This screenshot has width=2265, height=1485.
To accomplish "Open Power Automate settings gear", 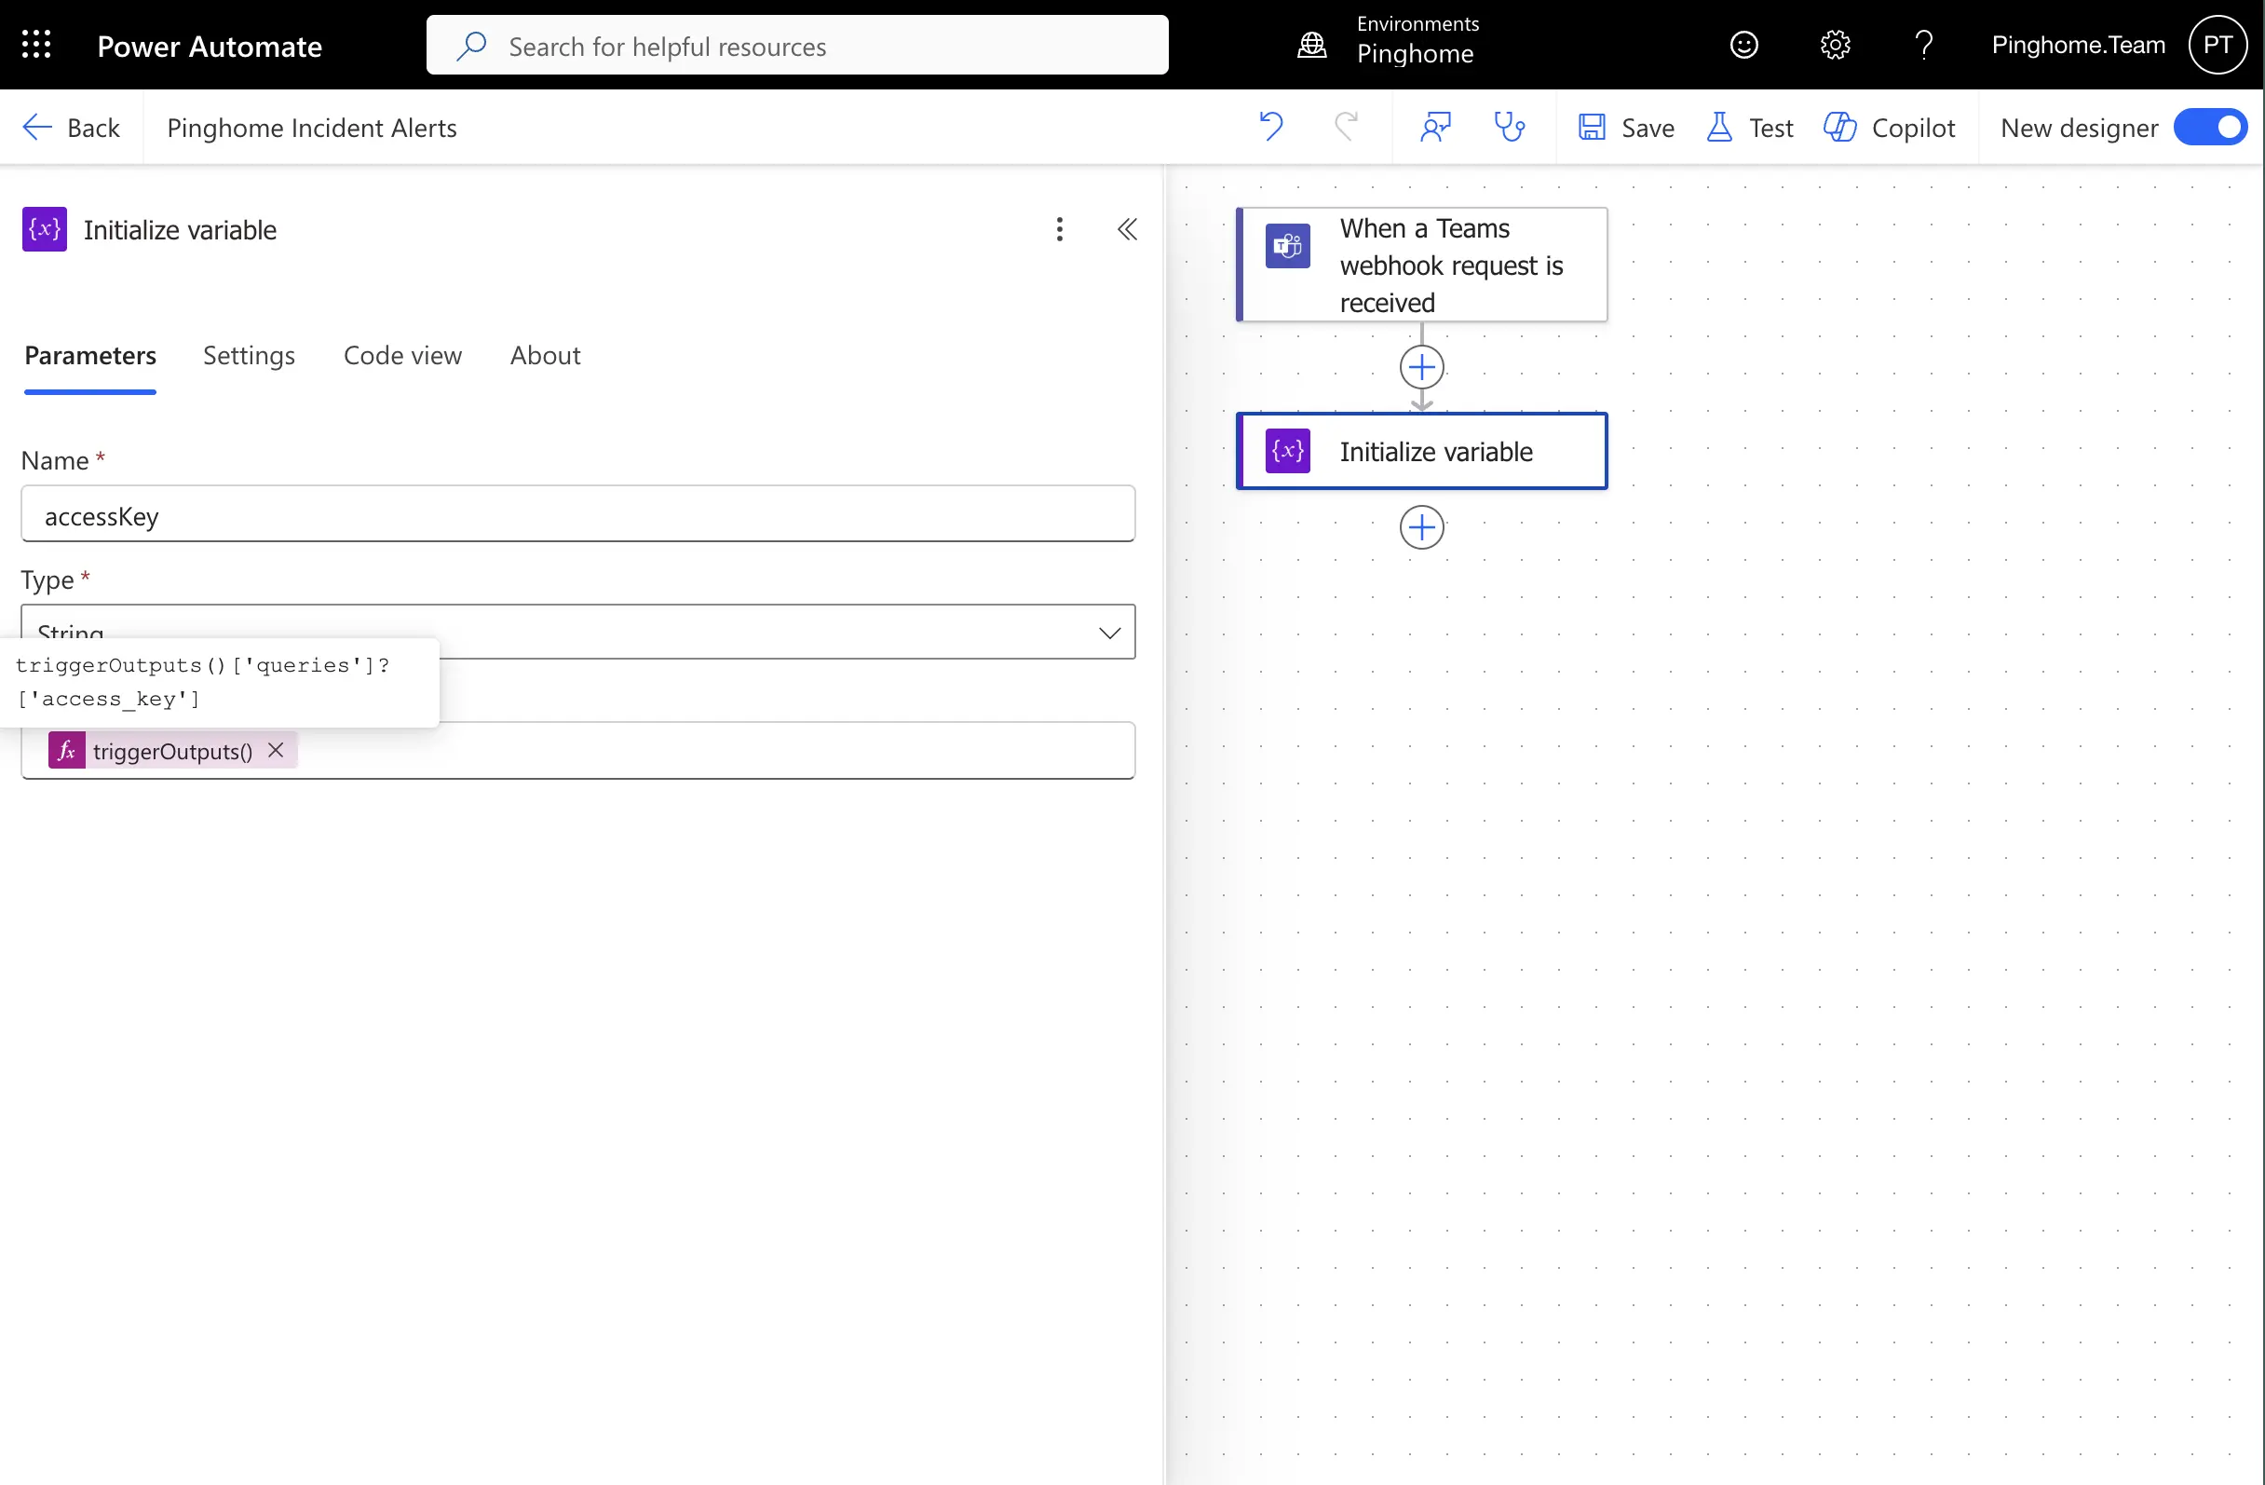I will (x=1835, y=44).
